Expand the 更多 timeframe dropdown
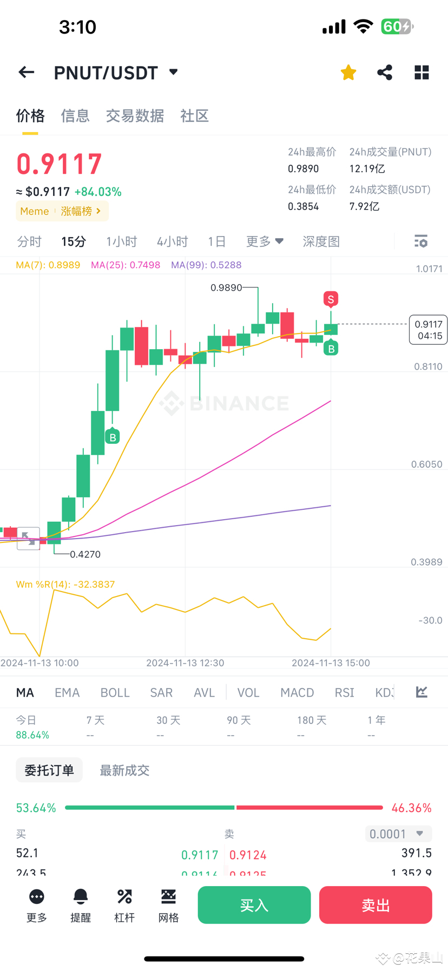448x970 pixels. pyautogui.click(x=265, y=241)
